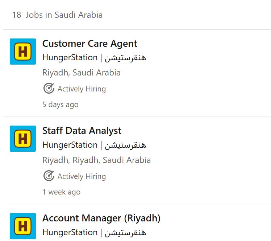This screenshot has width=271, height=241.
Task: Open the Account Manager (Riyadh) job title
Action: [101, 218]
